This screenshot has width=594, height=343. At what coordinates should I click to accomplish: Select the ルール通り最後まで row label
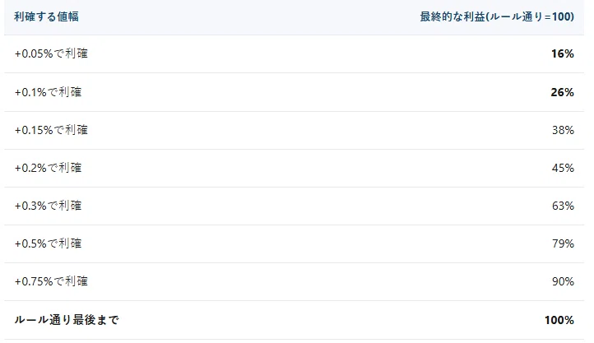tap(67, 320)
